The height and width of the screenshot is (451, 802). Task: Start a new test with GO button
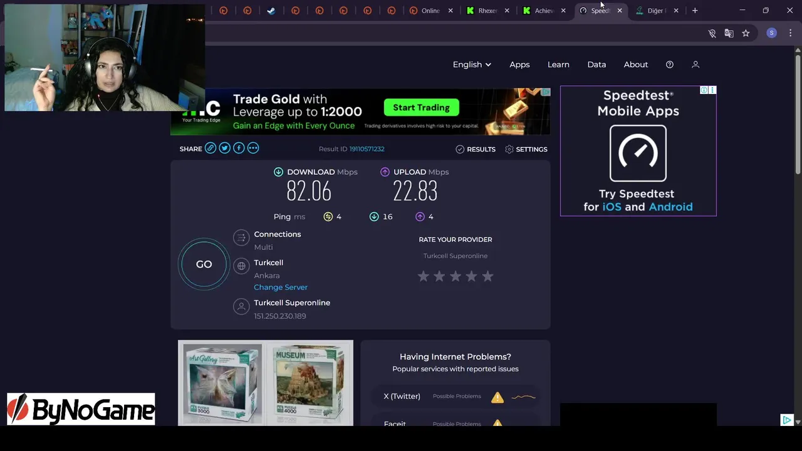point(204,264)
